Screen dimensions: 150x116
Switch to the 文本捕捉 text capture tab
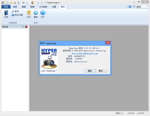tap(43, 7)
